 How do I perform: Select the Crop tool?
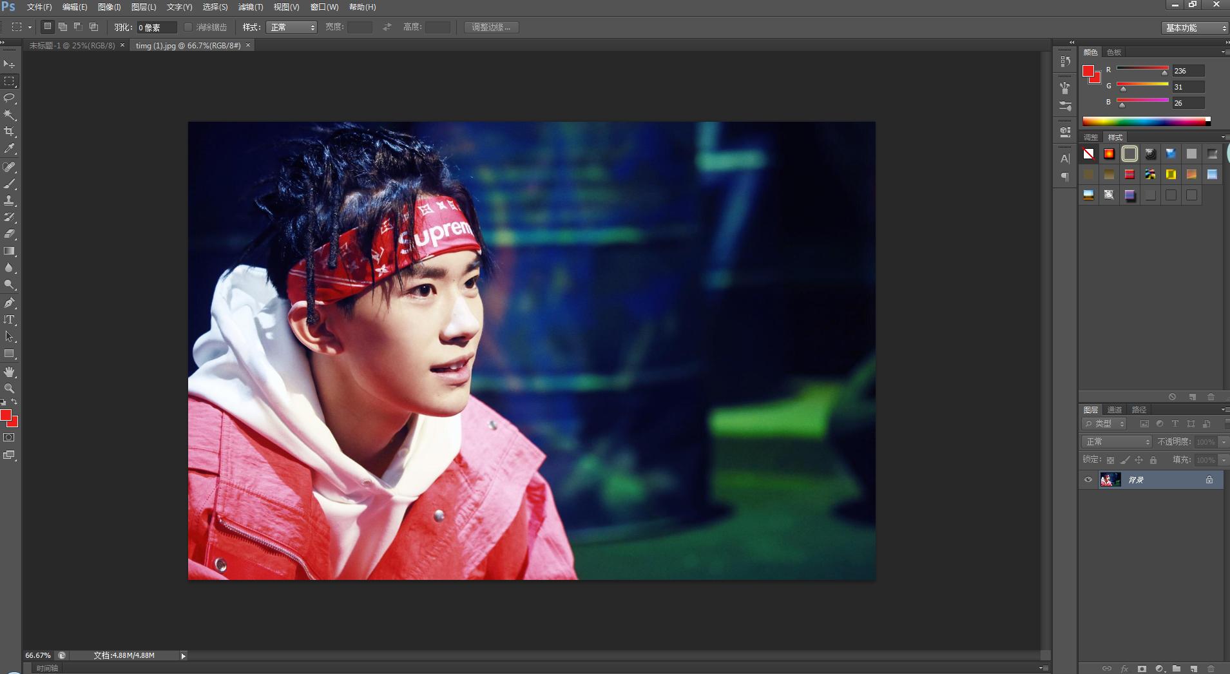[x=9, y=131]
